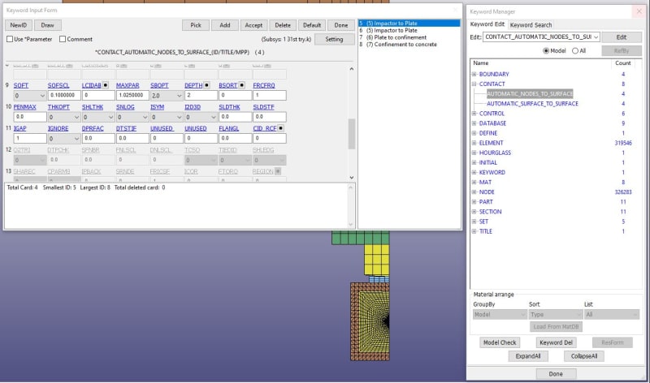The image size is (650, 383).
Task: Open the SHLTHK dropdown
Action: coord(97,117)
